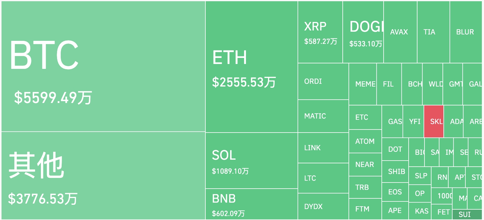
Task: Open the MATIC tile
Action: [323, 116]
